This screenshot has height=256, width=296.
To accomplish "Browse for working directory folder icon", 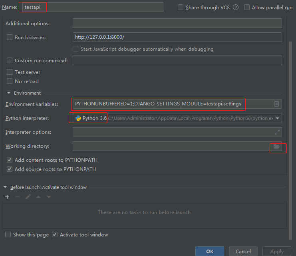I will click(276, 146).
